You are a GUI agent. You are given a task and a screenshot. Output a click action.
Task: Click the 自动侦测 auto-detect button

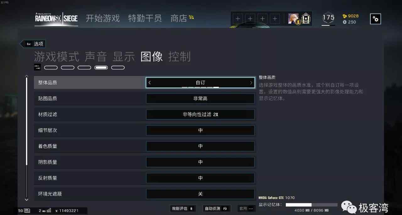[x=216, y=208]
